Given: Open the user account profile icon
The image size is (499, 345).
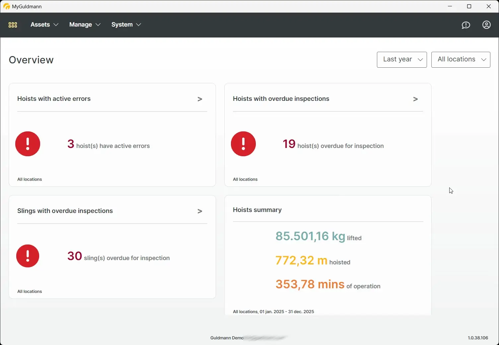Looking at the screenshot, I should coord(486,25).
